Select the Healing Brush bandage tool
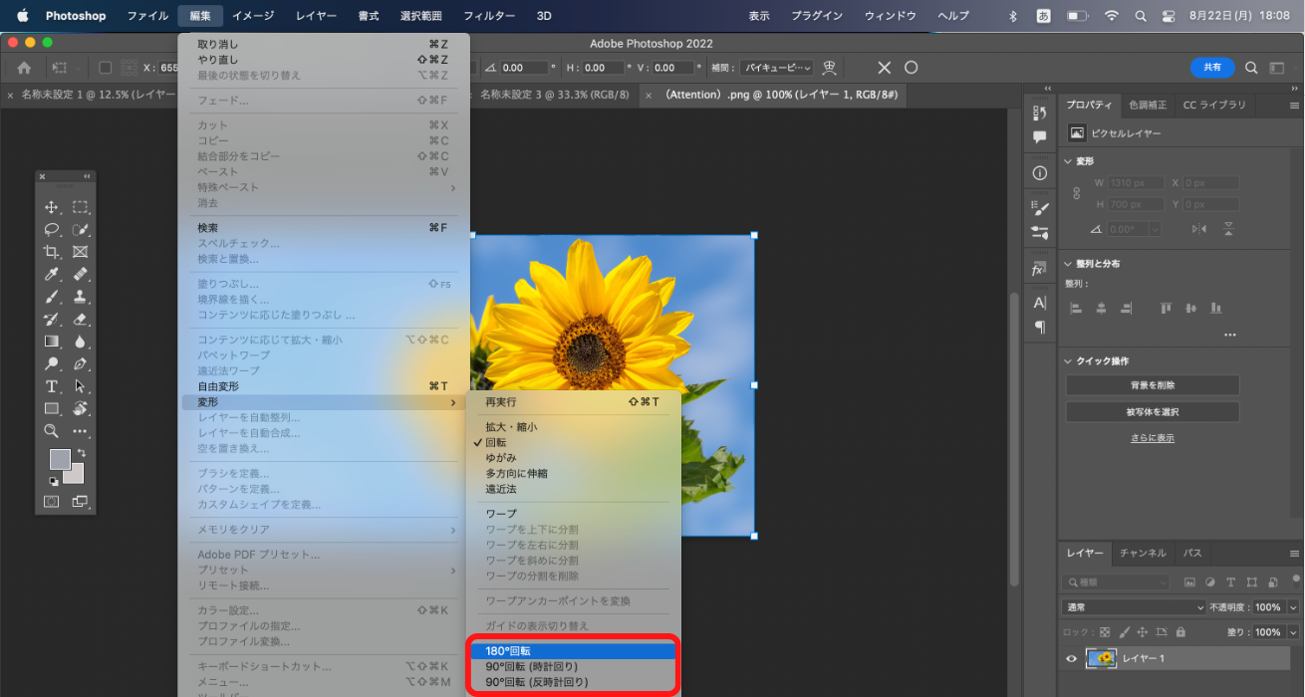 tap(81, 274)
